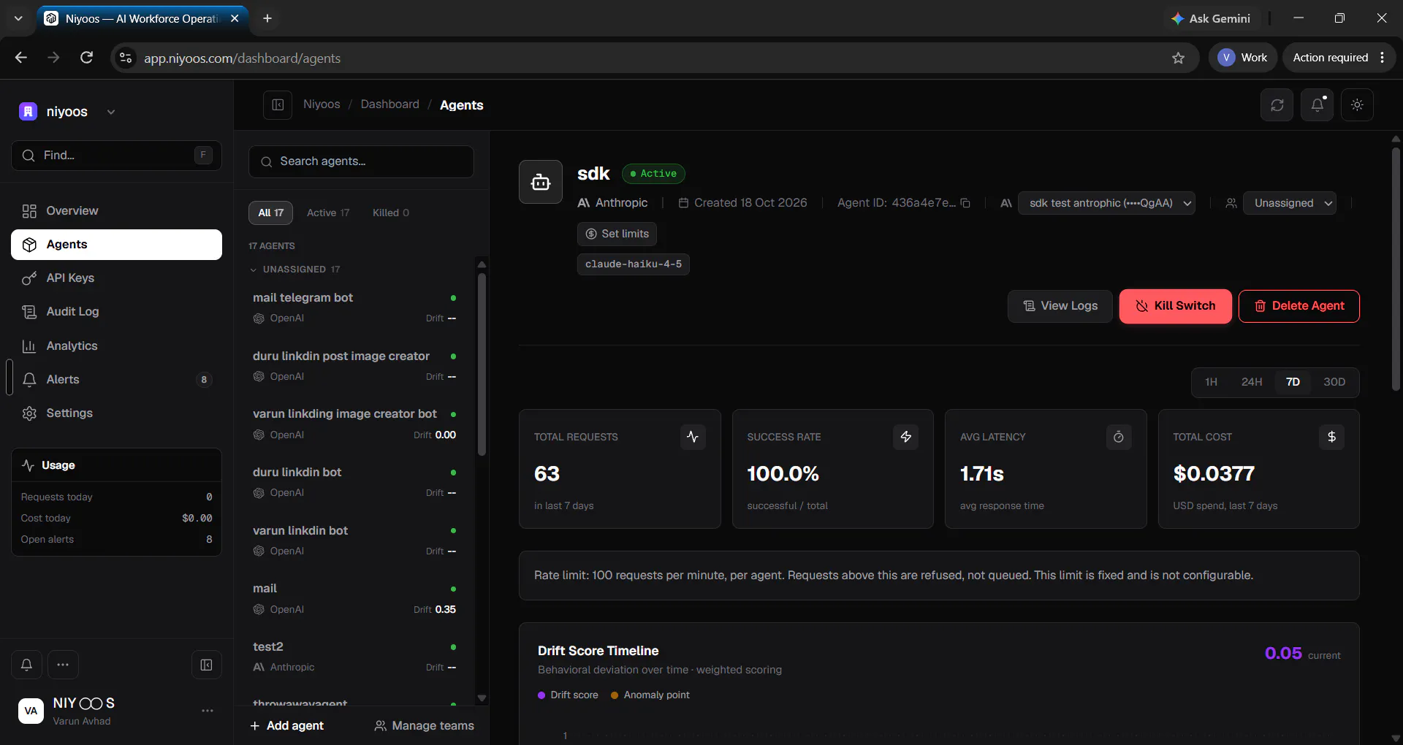Click the Success Rate lightning icon

905,437
